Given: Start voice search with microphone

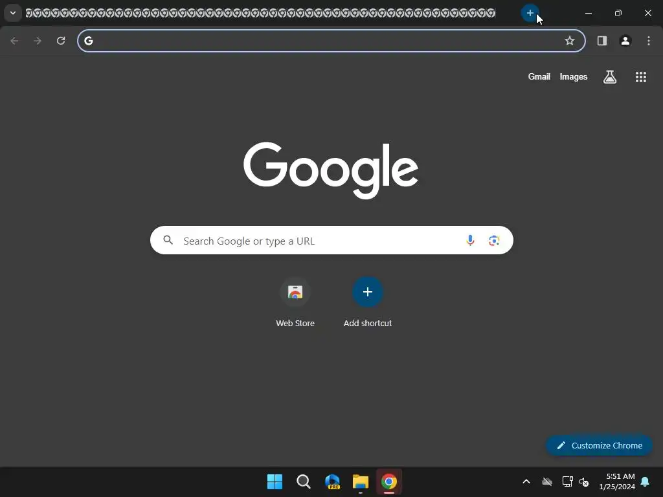Looking at the screenshot, I should 470,241.
